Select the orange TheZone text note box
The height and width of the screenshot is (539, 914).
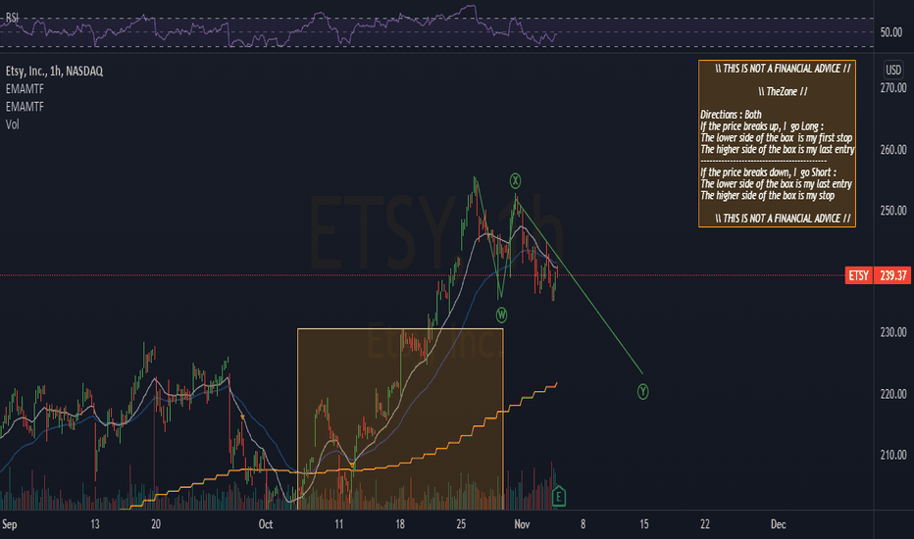pos(777,143)
